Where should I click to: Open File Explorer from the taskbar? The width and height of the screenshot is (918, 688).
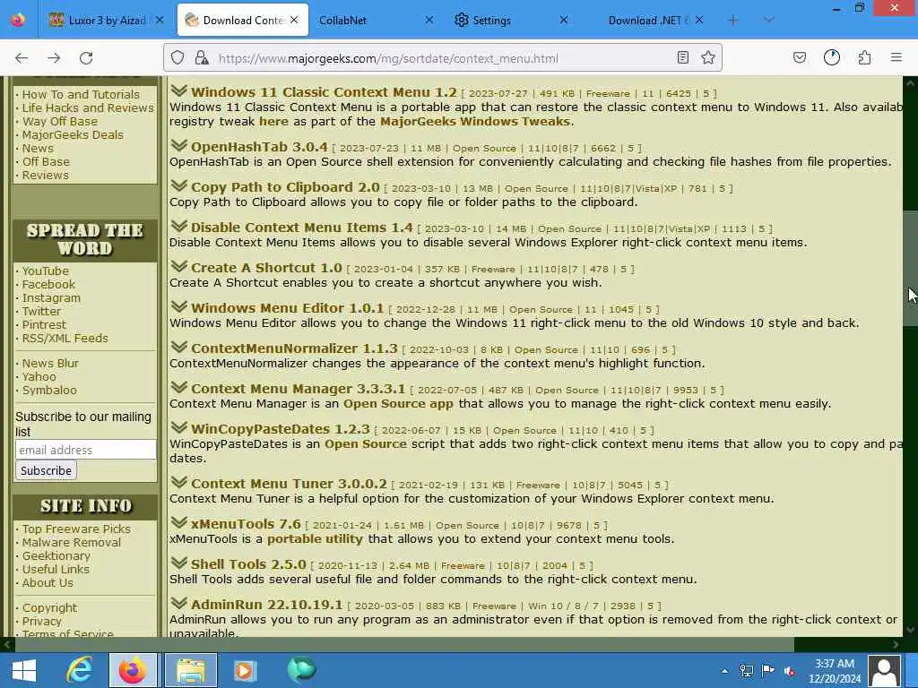(191, 670)
